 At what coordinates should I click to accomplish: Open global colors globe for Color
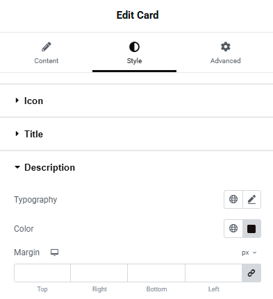[233, 228]
